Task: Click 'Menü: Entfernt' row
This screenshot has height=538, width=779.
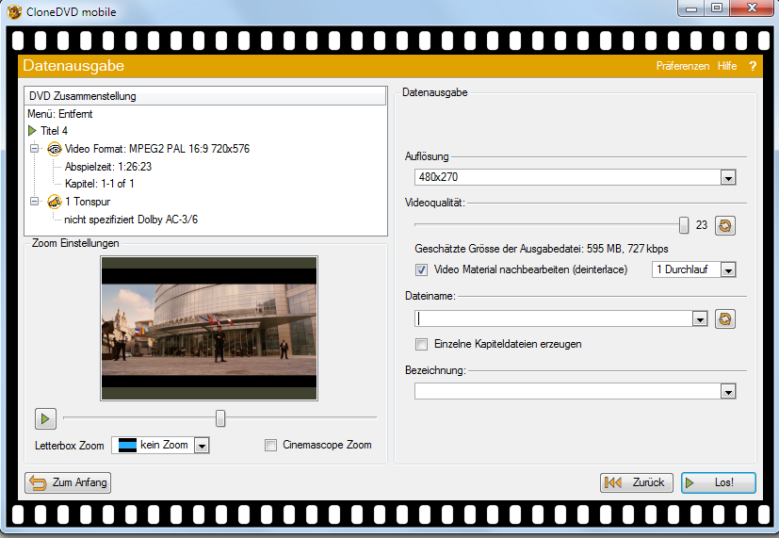Action: click(x=60, y=114)
